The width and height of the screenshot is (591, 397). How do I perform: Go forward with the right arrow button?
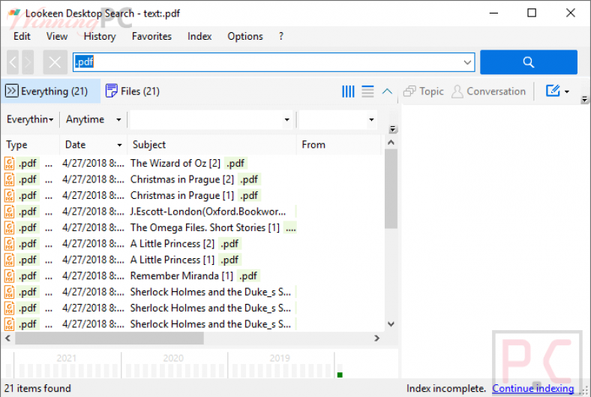pos(28,62)
